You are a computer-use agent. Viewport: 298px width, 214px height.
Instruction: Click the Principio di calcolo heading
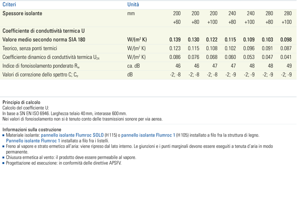click(x=21, y=103)
